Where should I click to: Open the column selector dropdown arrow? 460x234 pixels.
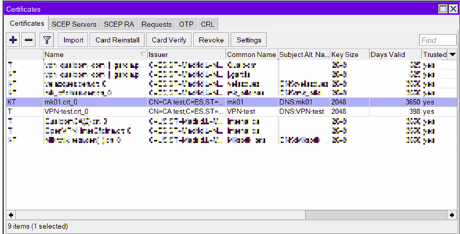[453, 54]
